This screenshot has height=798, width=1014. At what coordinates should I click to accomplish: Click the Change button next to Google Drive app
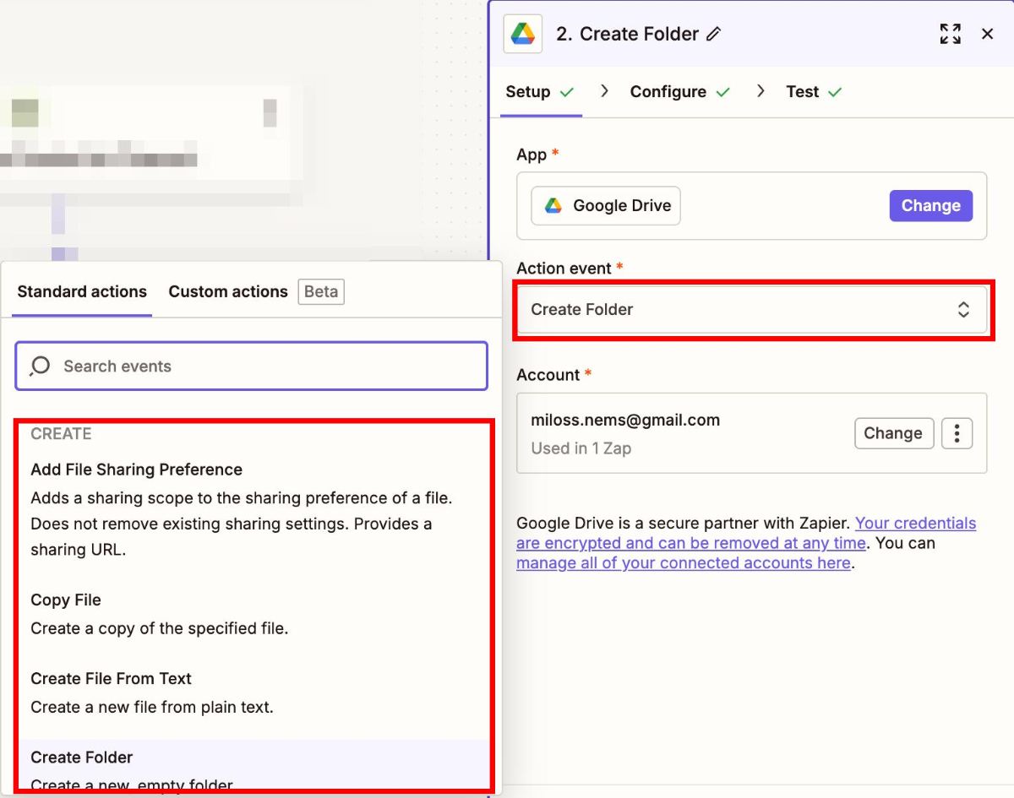[x=930, y=205]
